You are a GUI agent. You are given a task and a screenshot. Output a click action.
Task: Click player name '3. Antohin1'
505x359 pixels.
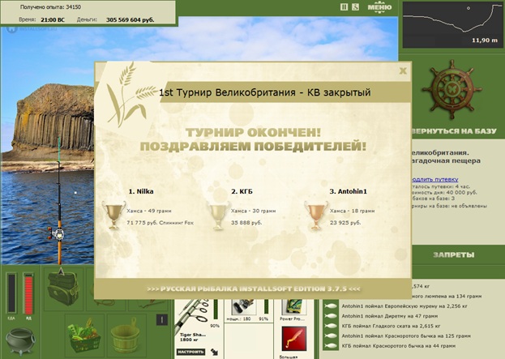click(349, 191)
